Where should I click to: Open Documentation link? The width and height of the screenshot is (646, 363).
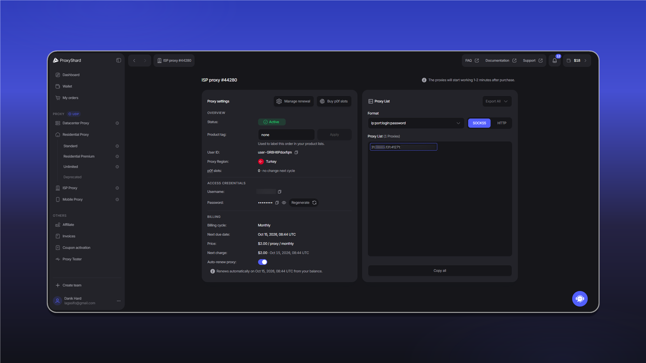click(x=501, y=61)
